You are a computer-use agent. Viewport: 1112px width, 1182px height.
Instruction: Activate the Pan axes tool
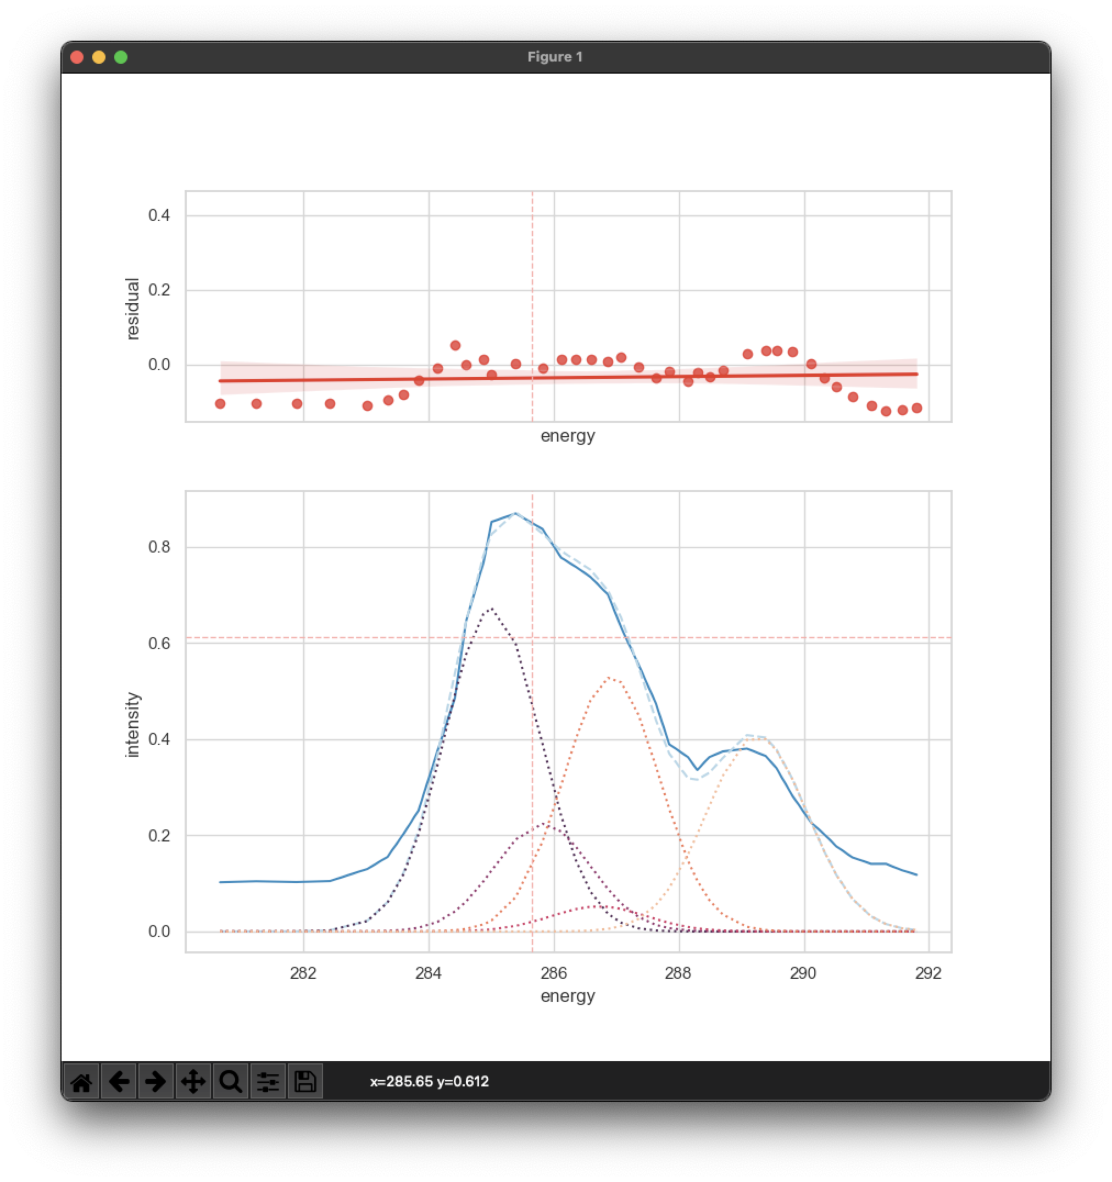193,1081
